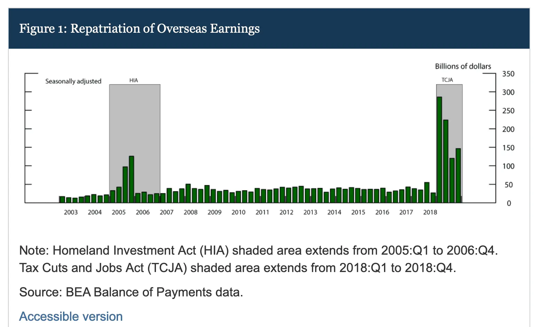
Task: Click the BEA Balance of Payments source text
Action: 131,292
